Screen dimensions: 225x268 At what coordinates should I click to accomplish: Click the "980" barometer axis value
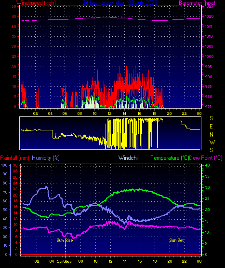click(209, 97)
